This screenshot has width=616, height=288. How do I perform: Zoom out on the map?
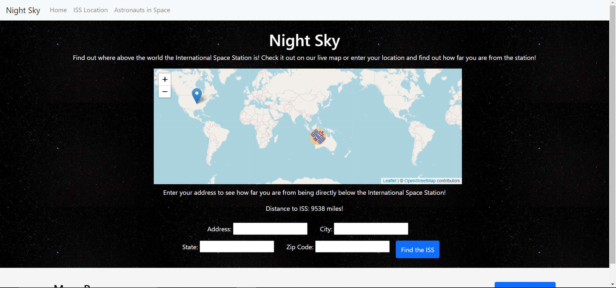(x=165, y=92)
